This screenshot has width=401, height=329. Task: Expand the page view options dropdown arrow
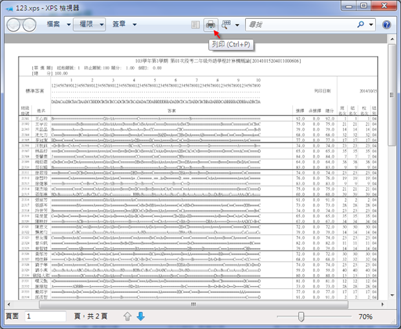click(x=237, y=25)
